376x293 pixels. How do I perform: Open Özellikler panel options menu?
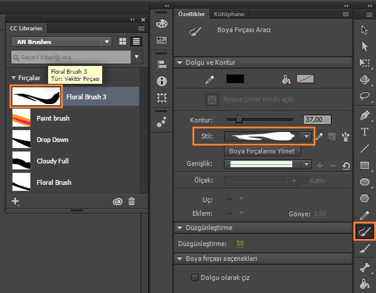click(x=346, y=14)
